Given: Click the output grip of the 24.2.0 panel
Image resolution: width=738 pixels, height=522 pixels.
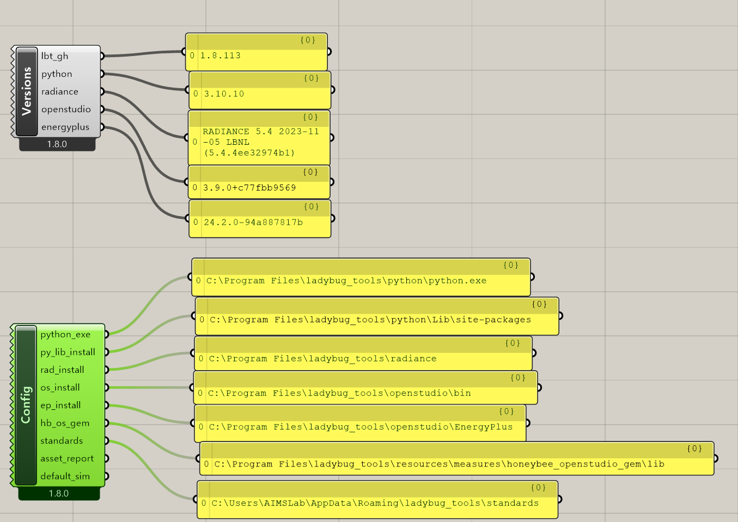Looking at the screenshot, I should click(x=333, y=218).
